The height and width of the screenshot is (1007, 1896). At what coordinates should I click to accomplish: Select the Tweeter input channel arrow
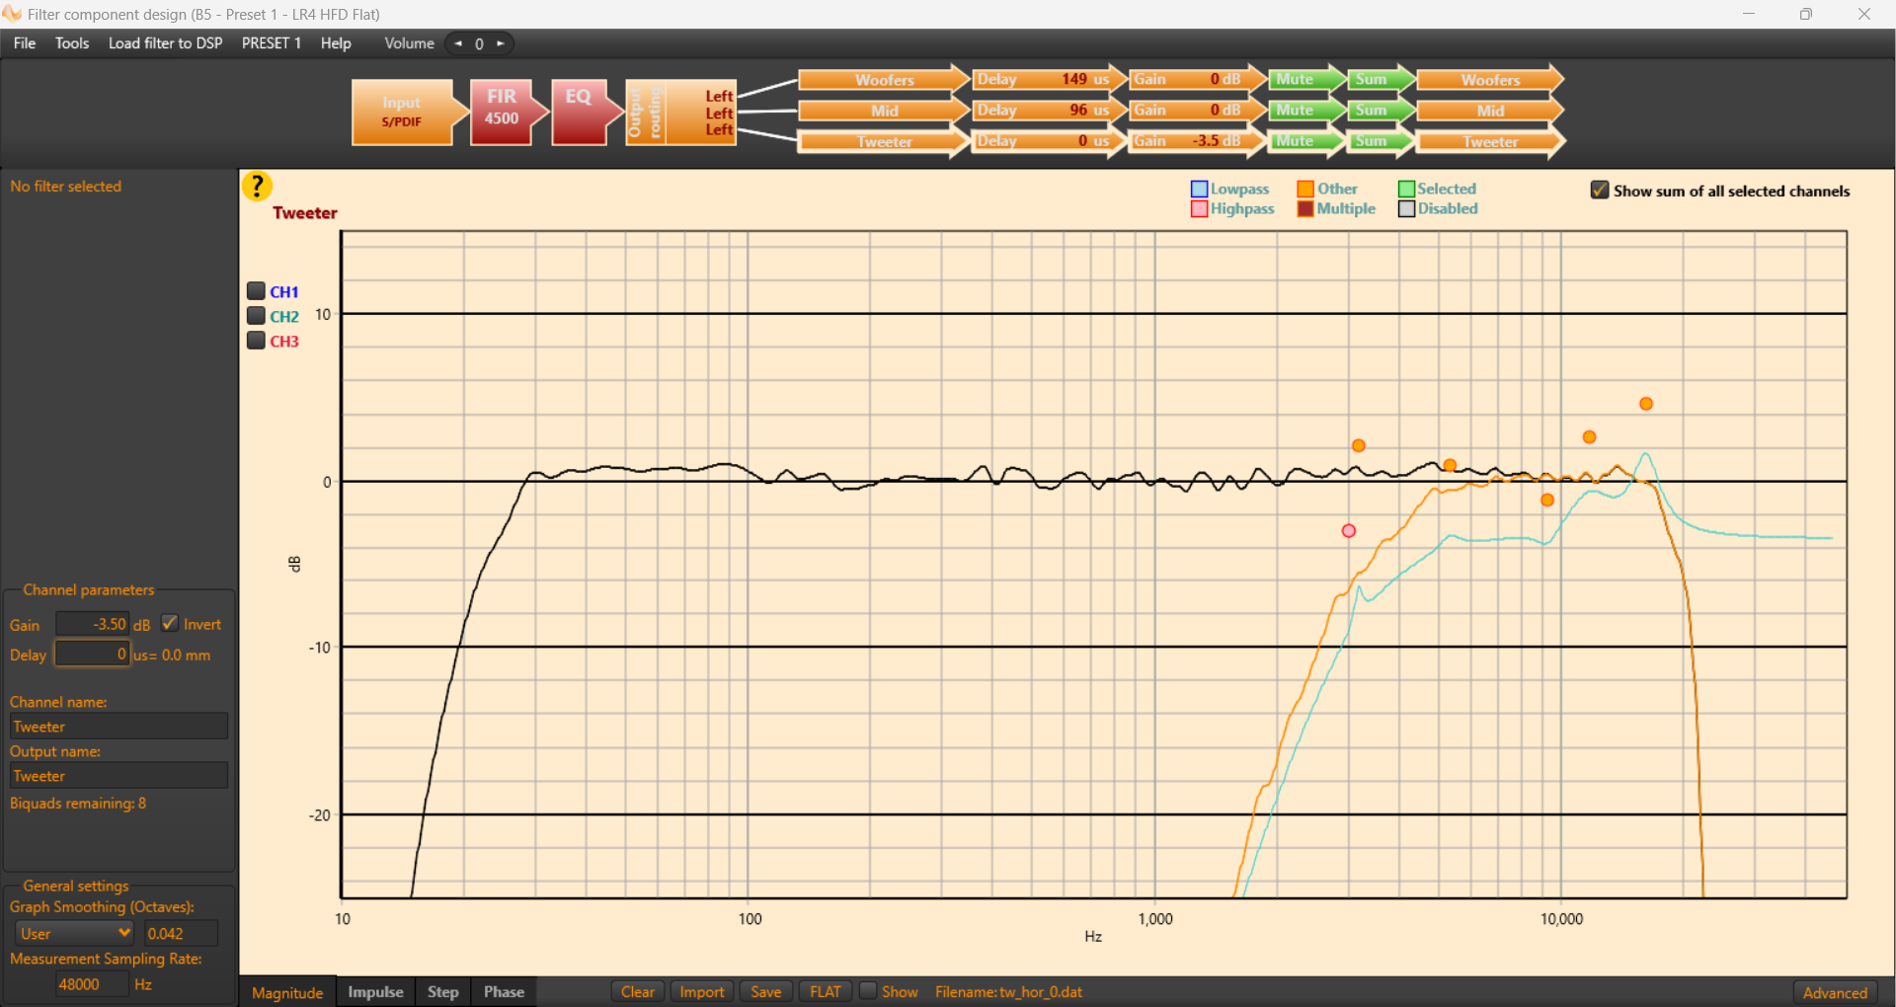[884, 141]
